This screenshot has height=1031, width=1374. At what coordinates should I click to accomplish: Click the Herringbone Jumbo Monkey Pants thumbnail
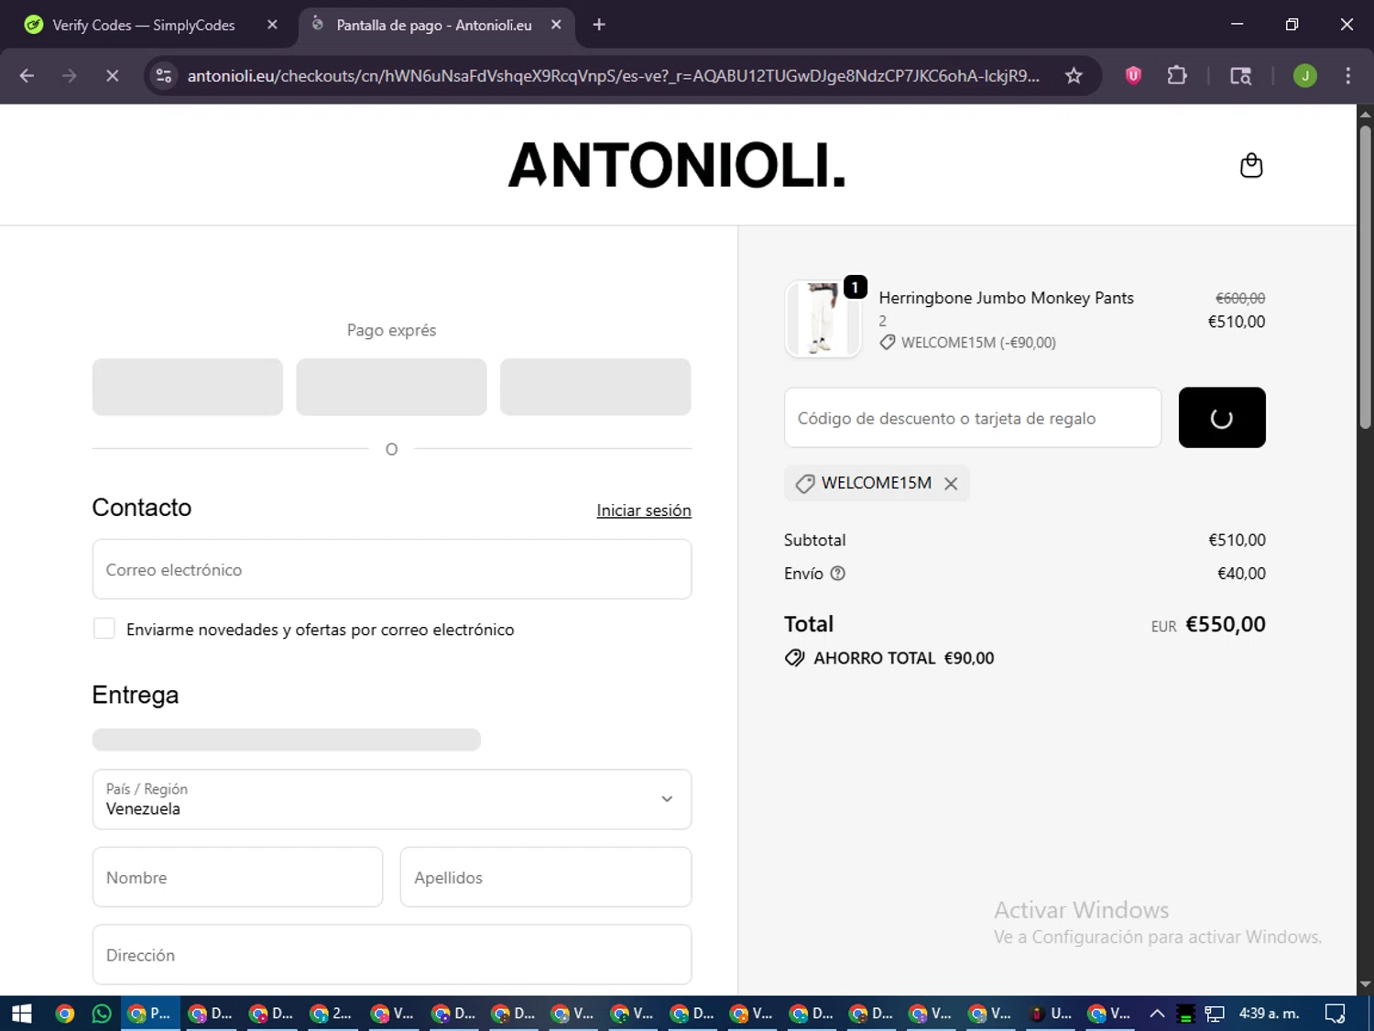point(823,319)
